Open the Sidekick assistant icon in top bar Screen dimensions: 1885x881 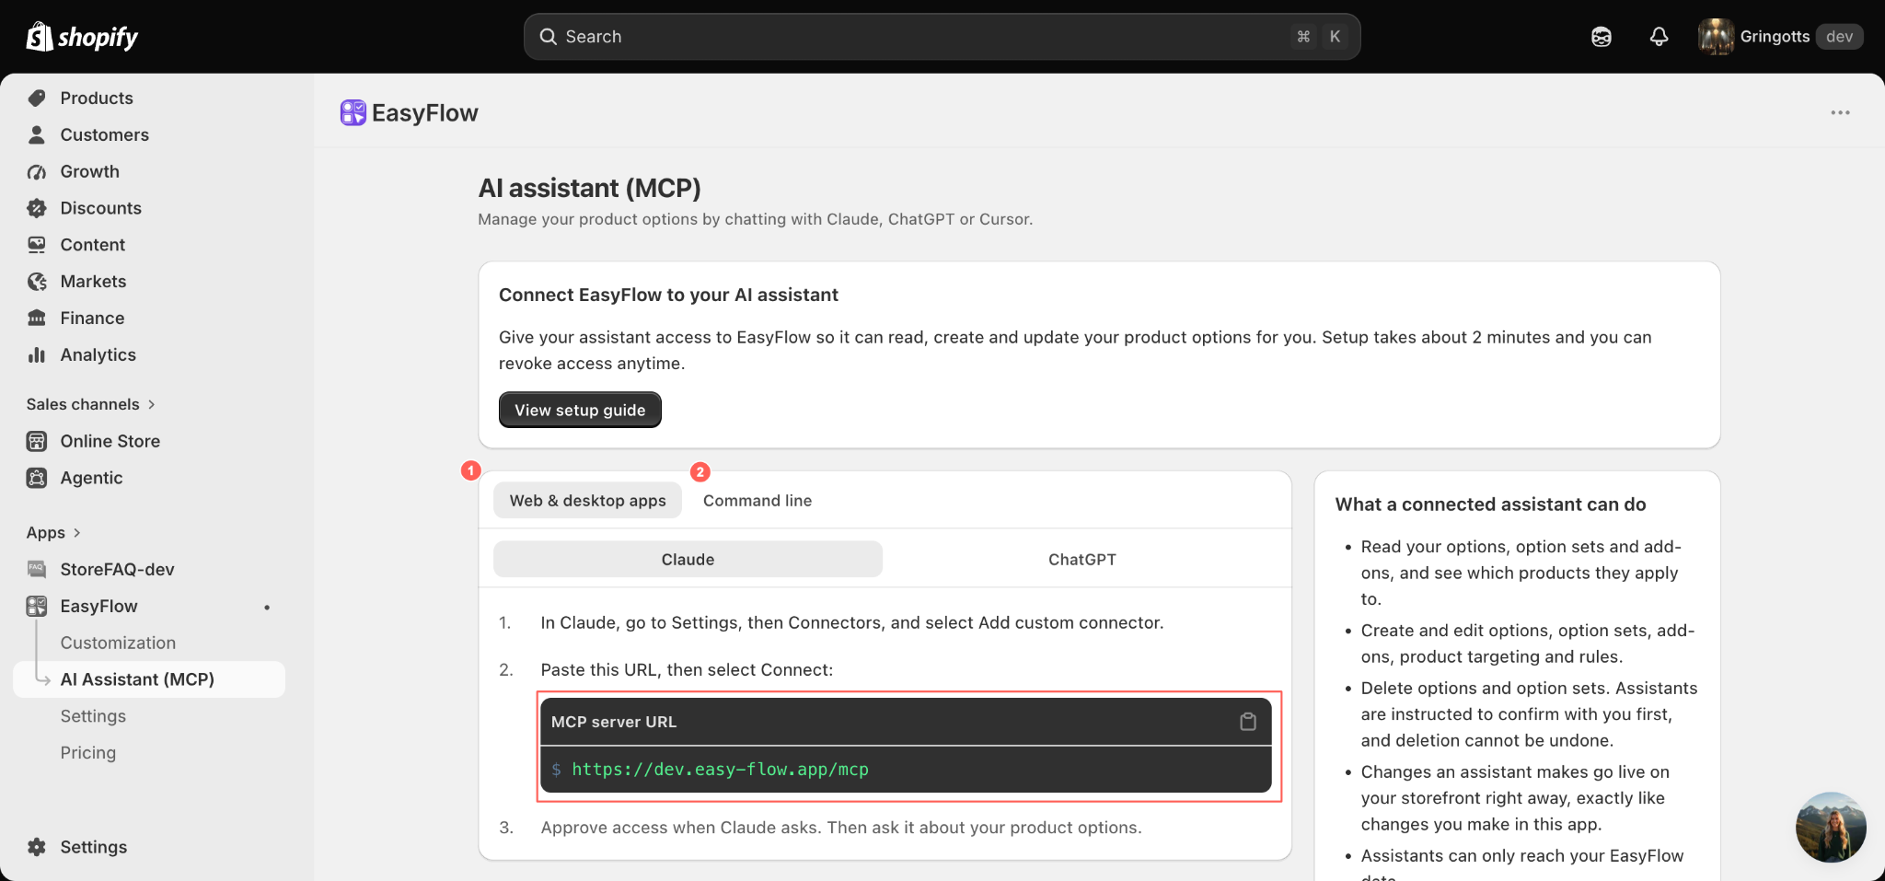1602,37
